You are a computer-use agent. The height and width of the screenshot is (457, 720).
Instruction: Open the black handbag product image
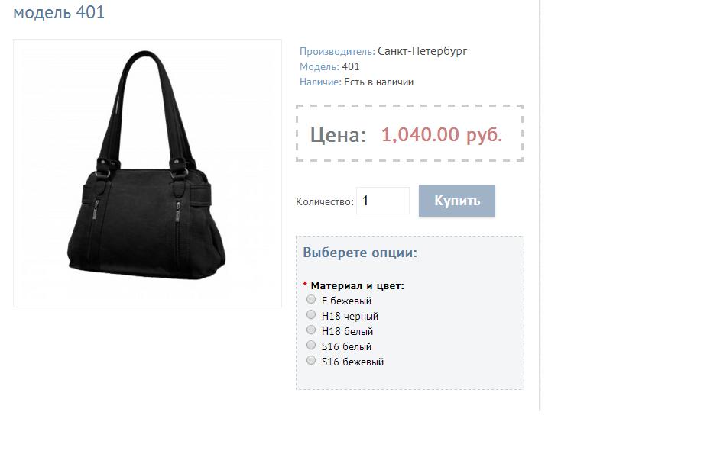click(148, 173)
